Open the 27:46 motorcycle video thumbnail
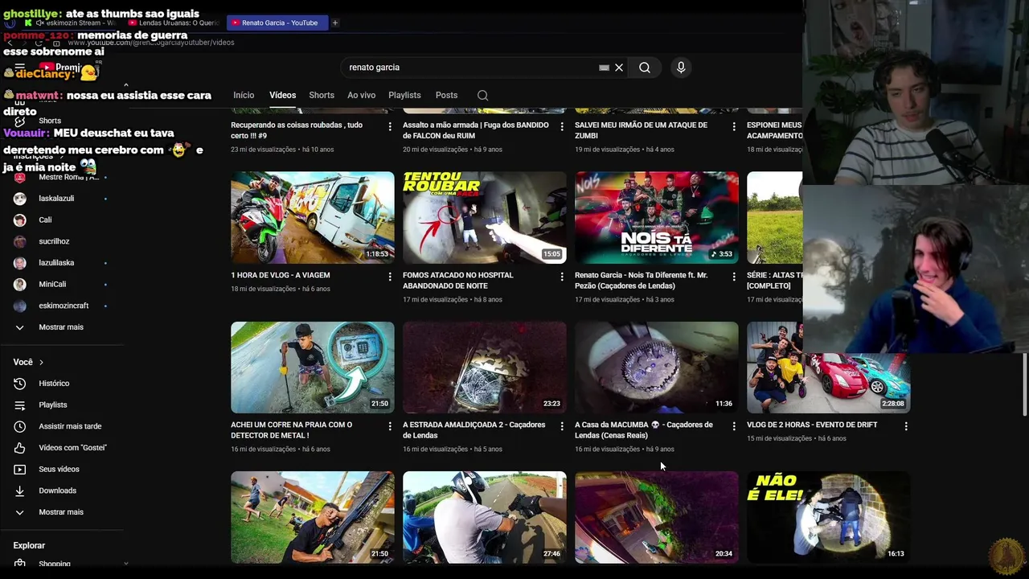Viewport: 1029px width, 579px height. click(x=485, y=517)
